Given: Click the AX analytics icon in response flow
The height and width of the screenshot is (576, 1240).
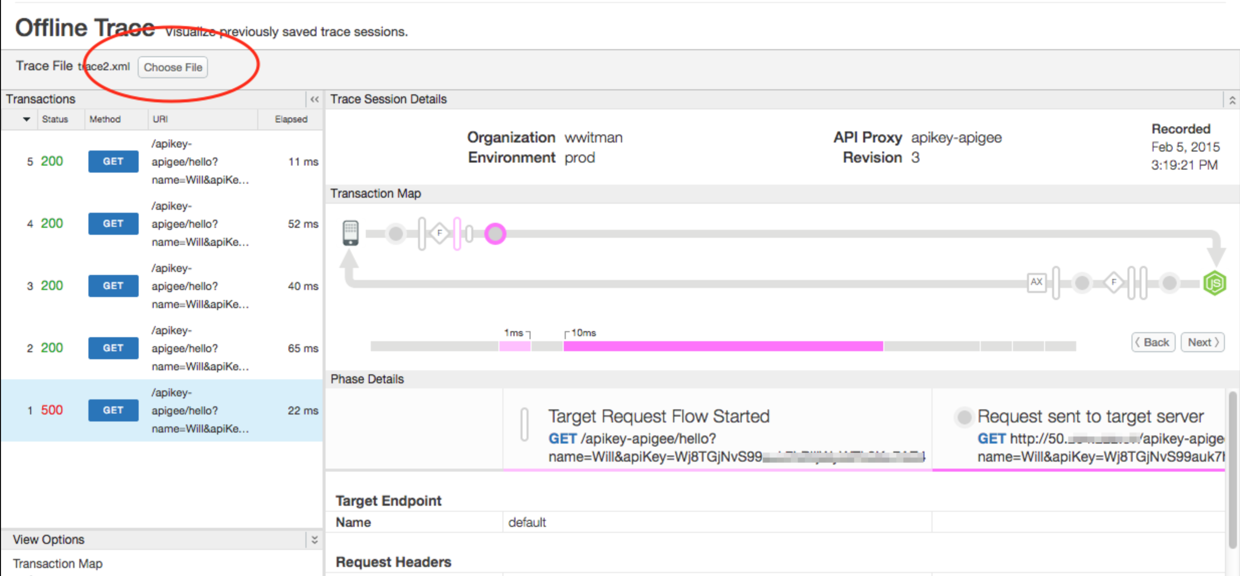Looking at the screenshot, I should tap(1035, 282).
